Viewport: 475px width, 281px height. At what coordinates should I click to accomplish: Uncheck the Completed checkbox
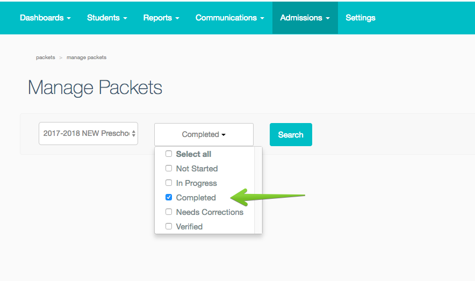click(x=169, y=197)
